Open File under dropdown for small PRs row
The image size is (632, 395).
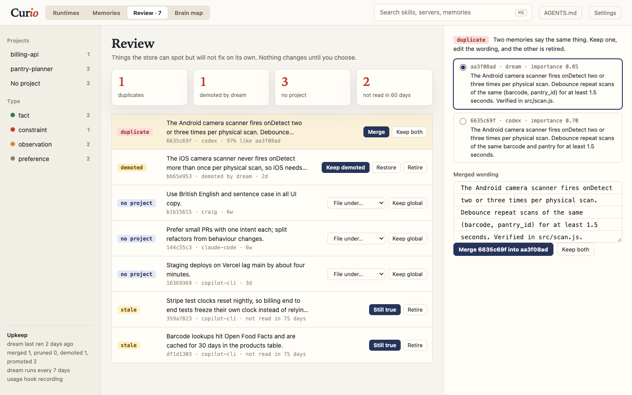[356, 239]
